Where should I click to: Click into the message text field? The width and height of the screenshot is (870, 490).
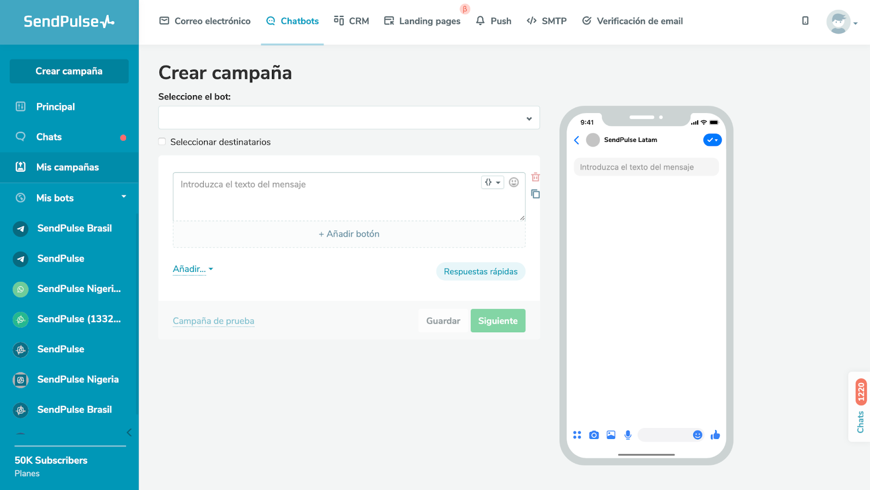click(349, 197)
